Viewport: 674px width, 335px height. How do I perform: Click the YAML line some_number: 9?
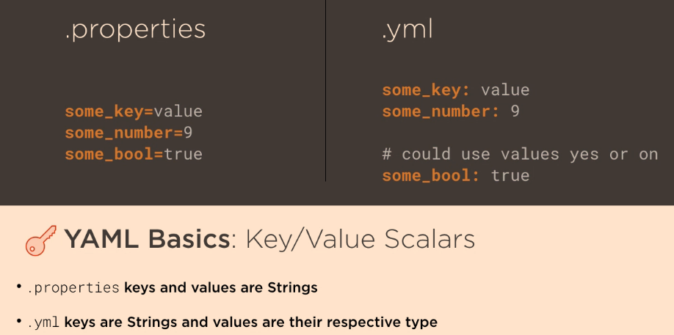[450, 111]
